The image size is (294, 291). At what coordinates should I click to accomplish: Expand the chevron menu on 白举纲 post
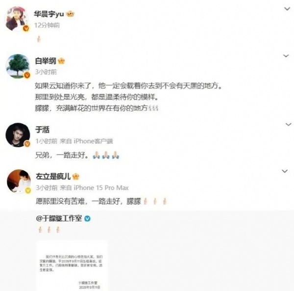[286, 56]
